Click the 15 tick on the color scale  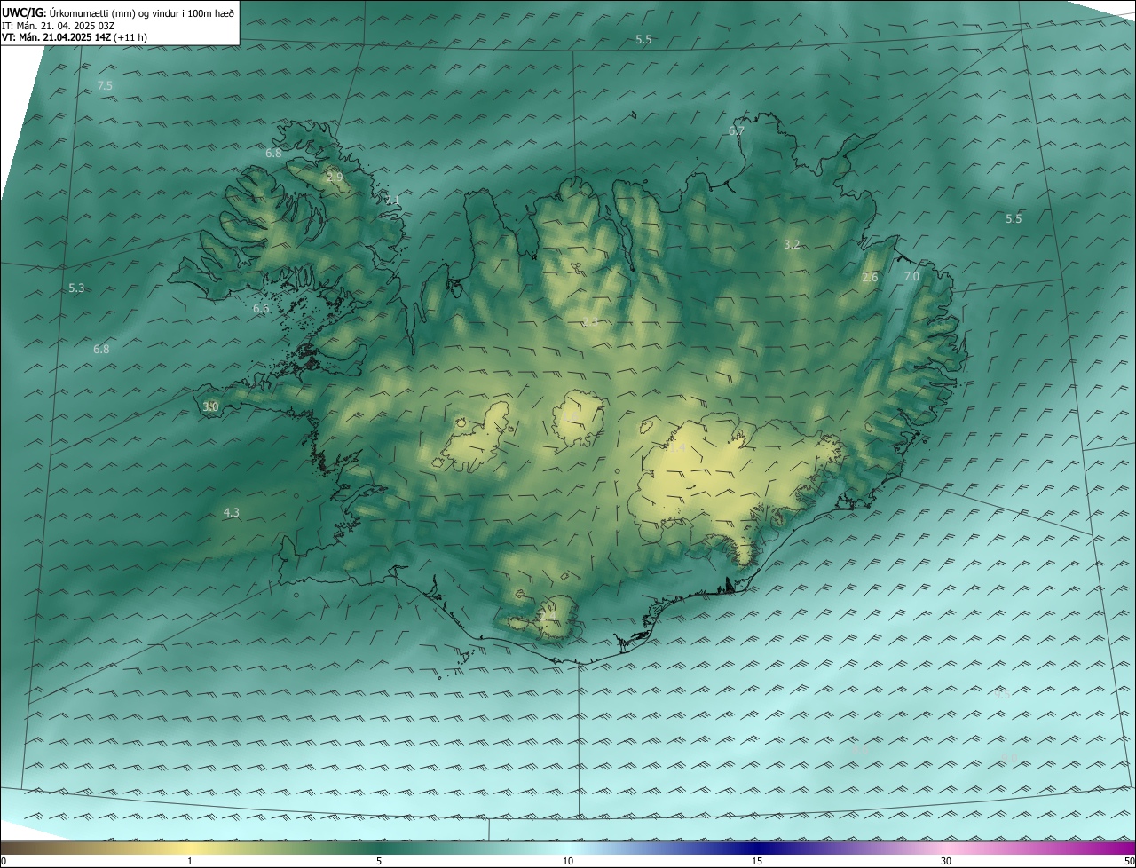tap(757, 861)
